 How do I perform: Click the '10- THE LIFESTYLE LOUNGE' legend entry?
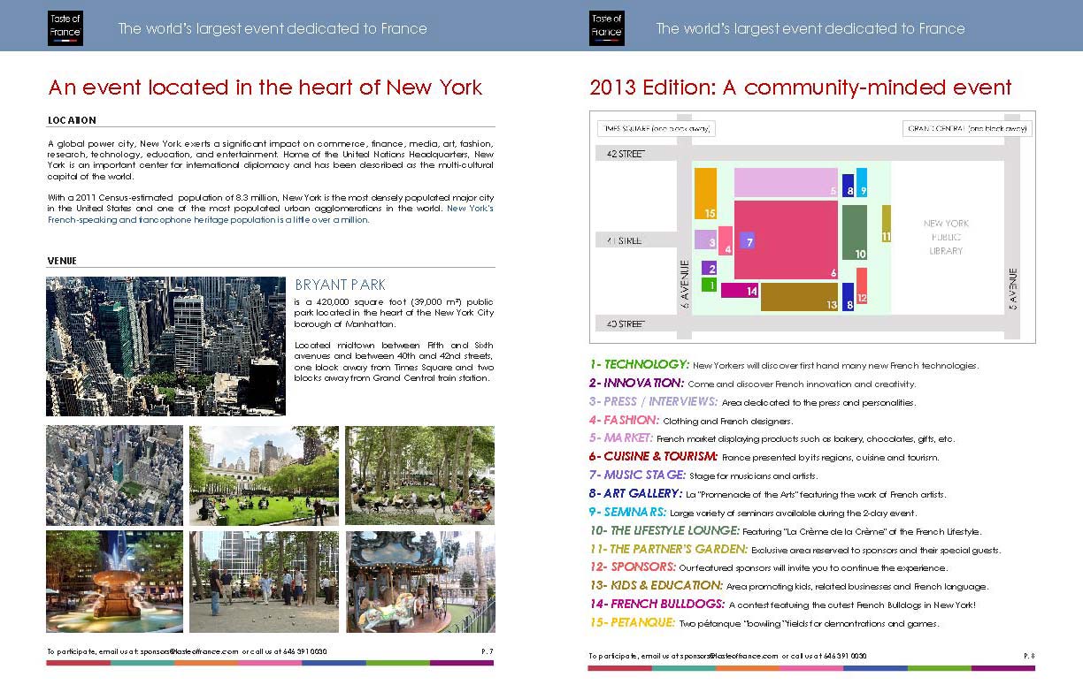click(664, 530)
